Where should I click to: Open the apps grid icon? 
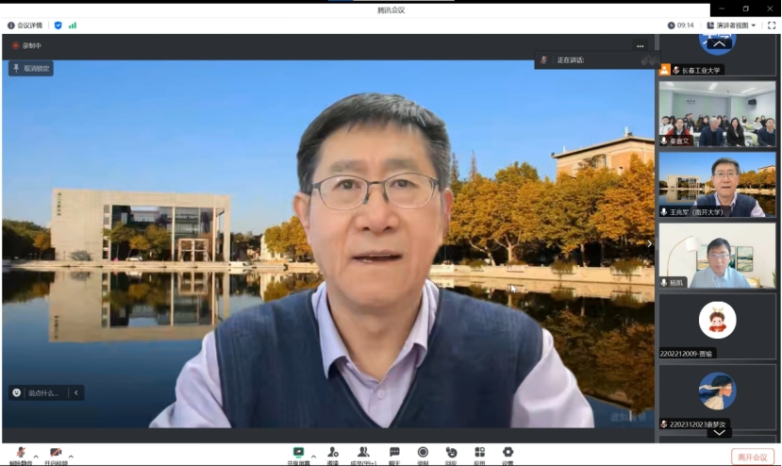[479, 454]
